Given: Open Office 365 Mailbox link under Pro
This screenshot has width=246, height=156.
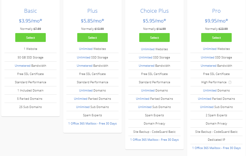Looking at the screenshot, I should [216, 148].
